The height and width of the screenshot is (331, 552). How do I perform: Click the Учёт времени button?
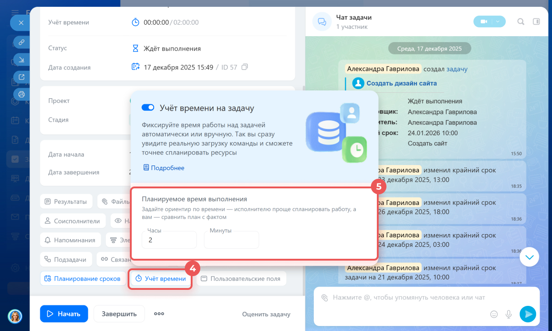coord(161,278)
